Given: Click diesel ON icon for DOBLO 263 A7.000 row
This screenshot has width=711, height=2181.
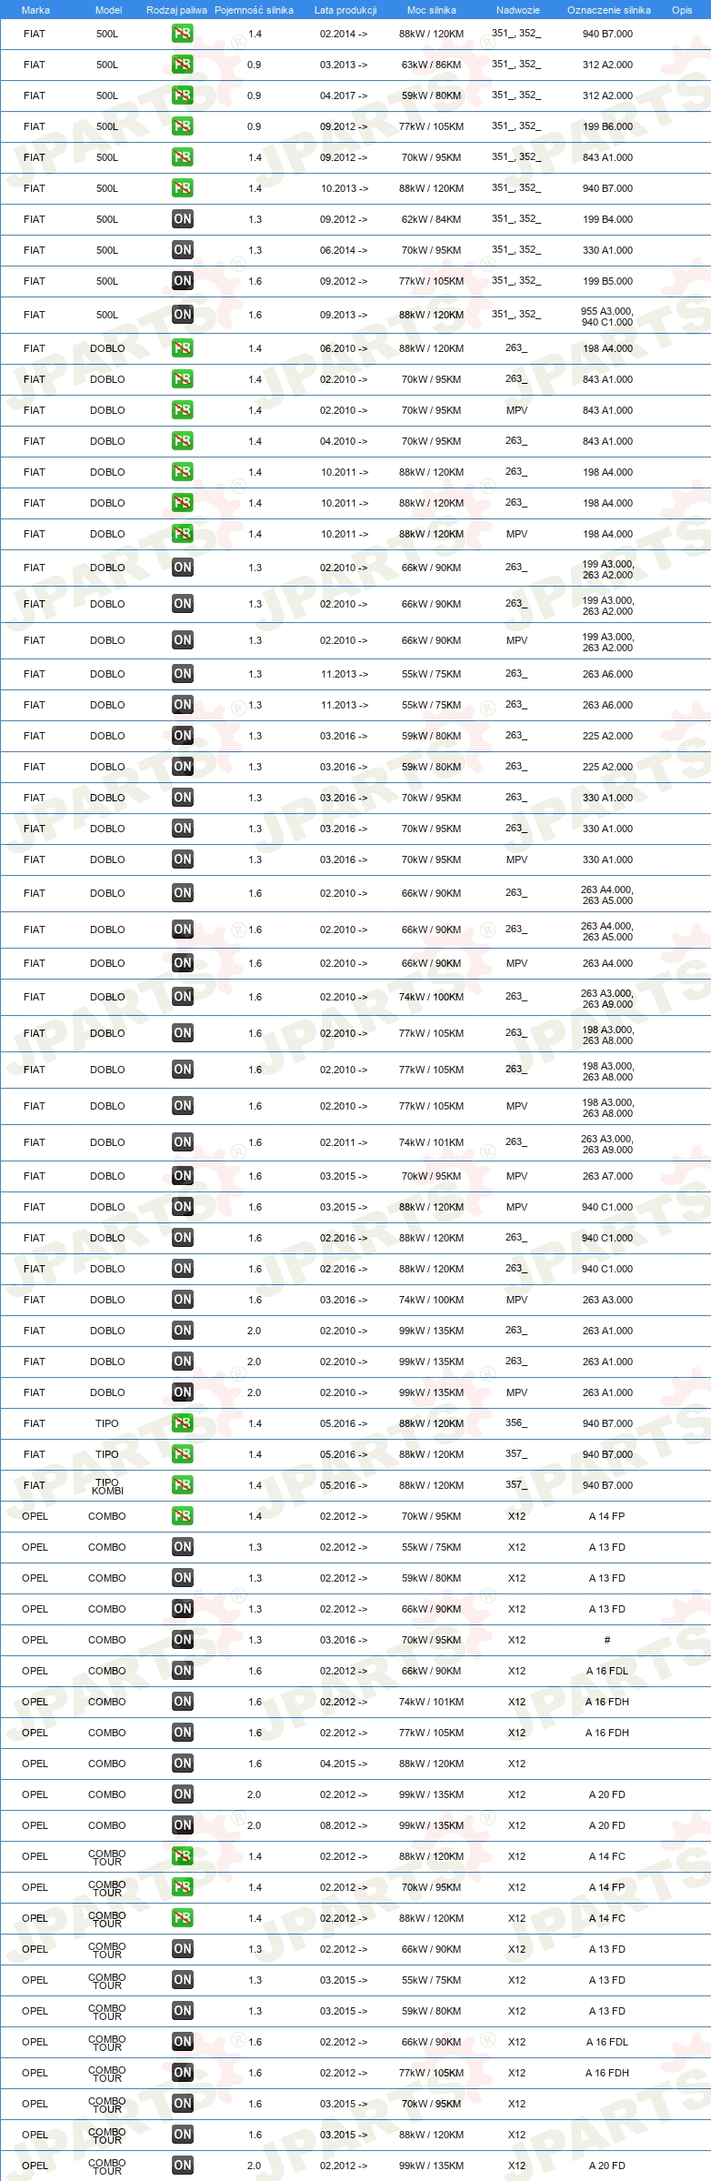Looking at the screenshot, I should click(x=183, y=1176).
